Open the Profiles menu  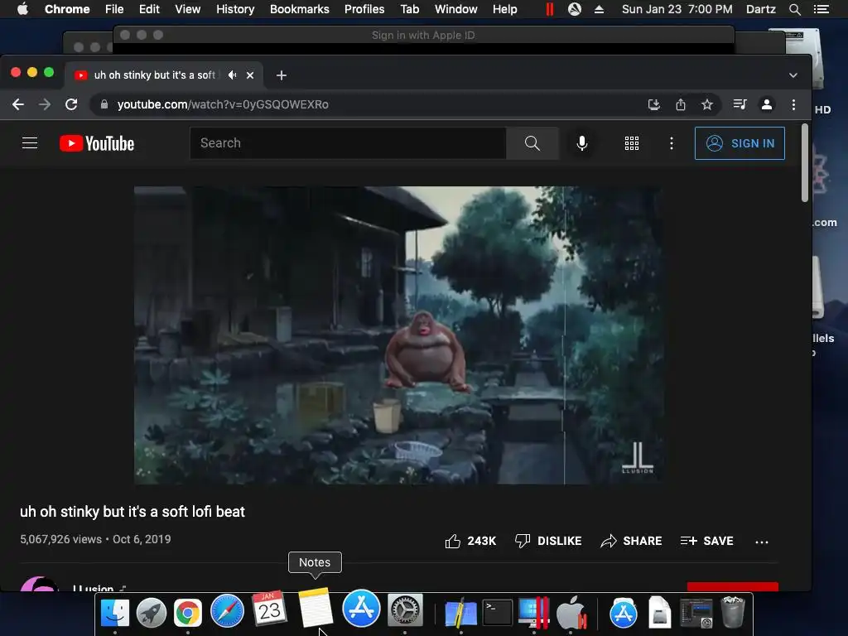pos(364,9)
